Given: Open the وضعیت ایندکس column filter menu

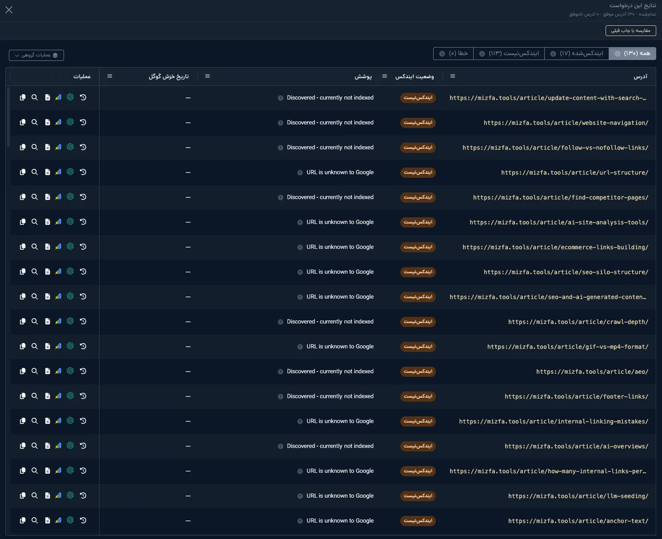Looking at the screenshot, I should (x=385, y=76).
